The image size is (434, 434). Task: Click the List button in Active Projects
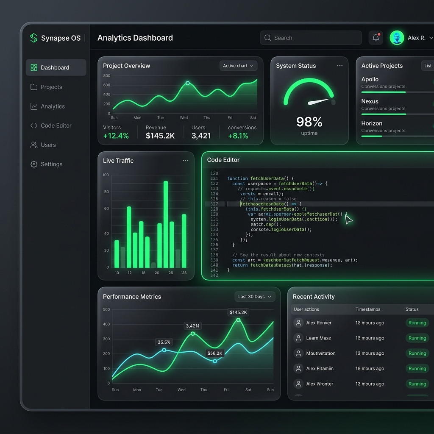(427, 66)
